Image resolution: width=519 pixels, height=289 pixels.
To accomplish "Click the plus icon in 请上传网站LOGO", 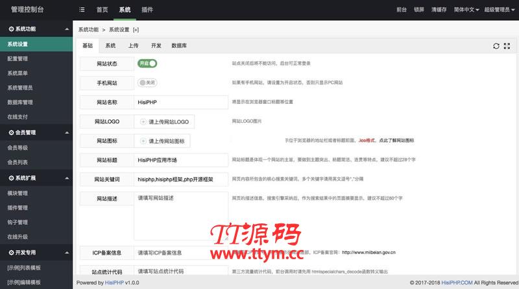I will click(x=143, y=121).
